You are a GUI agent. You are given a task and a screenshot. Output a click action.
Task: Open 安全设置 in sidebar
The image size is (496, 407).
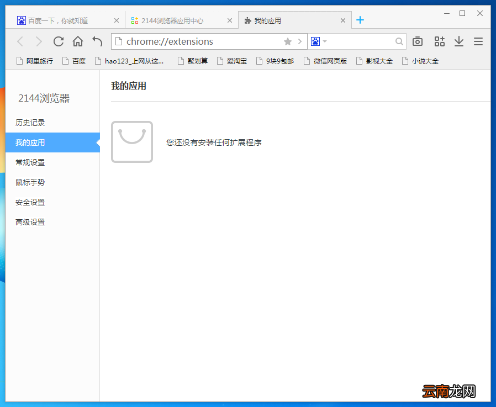pos(52,202)
